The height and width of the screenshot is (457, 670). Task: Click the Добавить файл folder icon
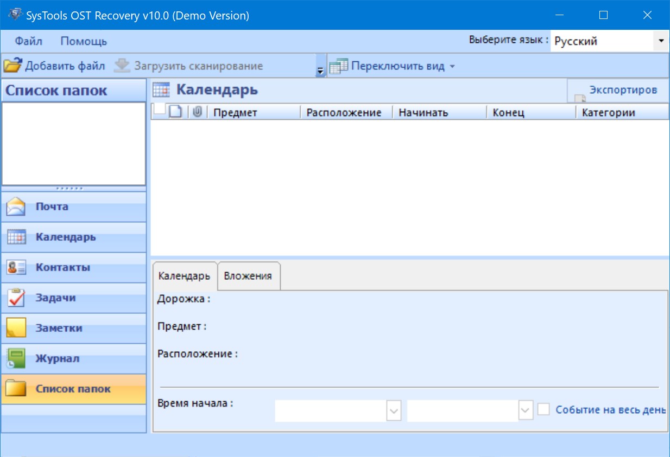click(12, 66)
